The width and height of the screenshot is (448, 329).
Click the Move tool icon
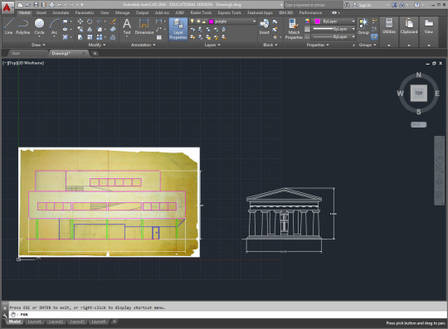[80, 22]
